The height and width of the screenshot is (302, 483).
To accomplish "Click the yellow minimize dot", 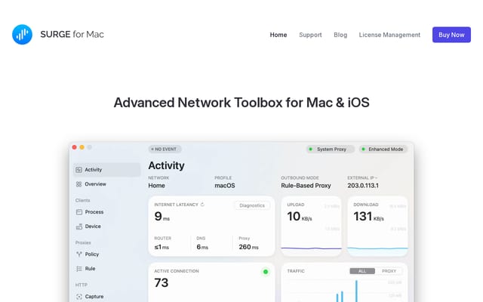I will [x=82, y=147].
